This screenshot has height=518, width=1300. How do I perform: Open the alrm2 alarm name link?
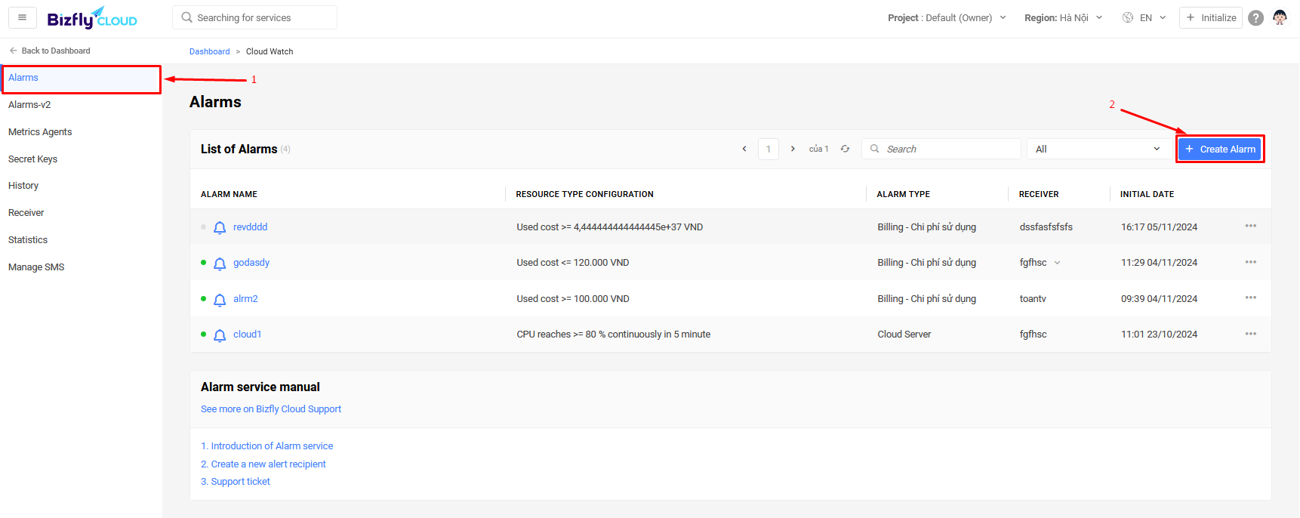(x=245, y=298)
